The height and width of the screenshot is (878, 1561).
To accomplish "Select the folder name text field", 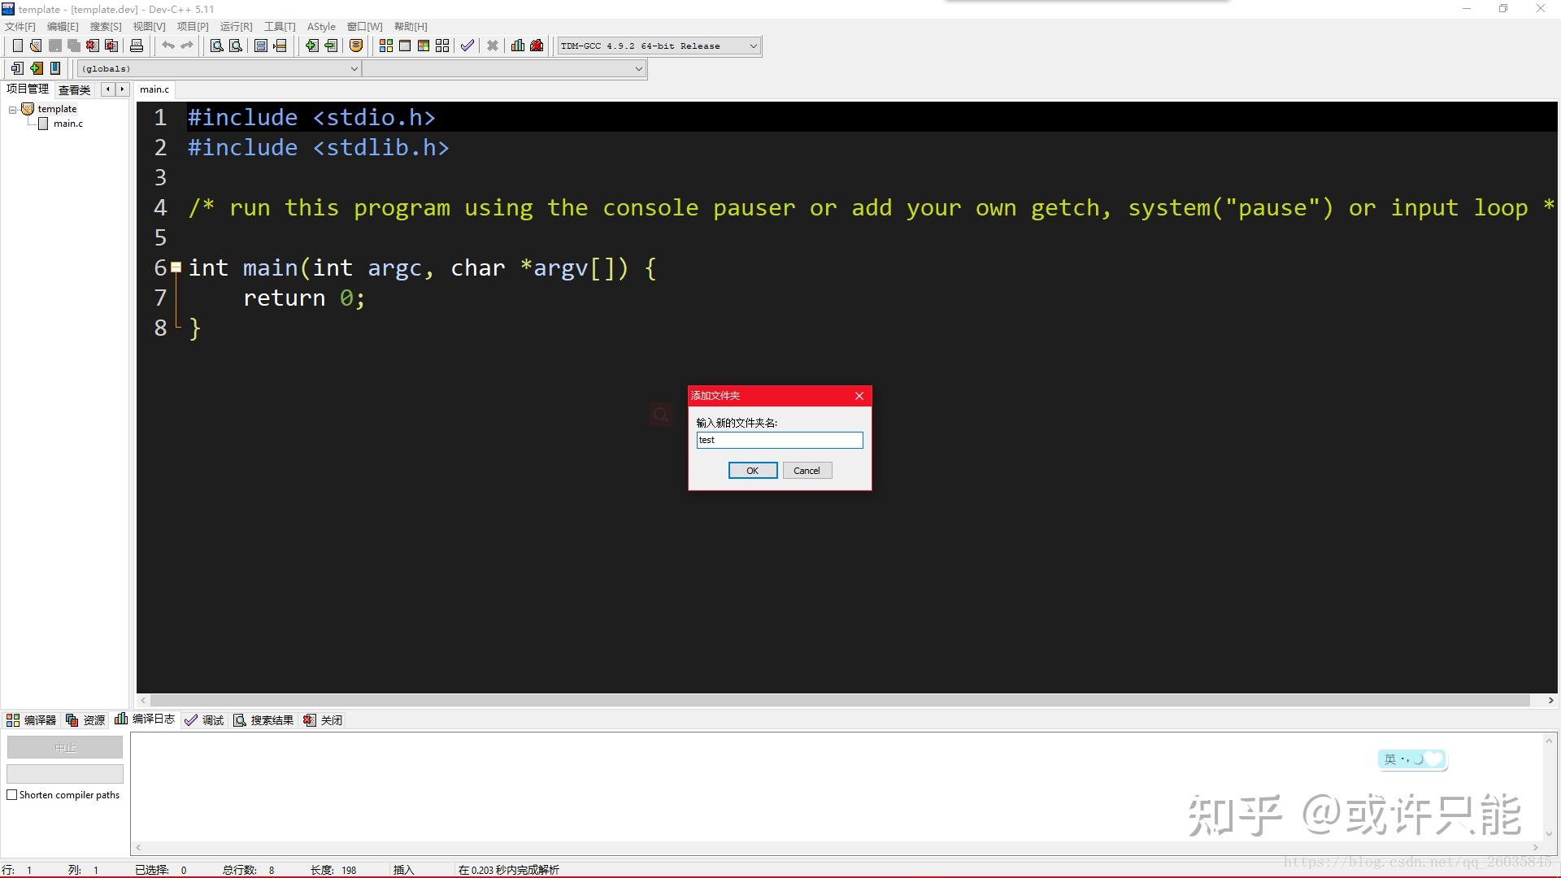I will point(779,440).
